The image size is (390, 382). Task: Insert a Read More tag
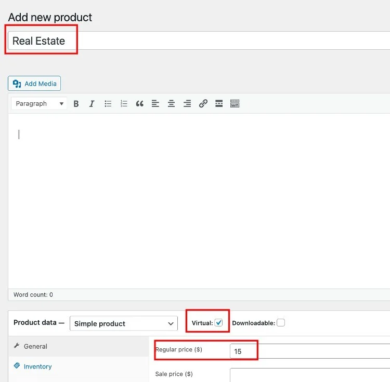(219, 103)
